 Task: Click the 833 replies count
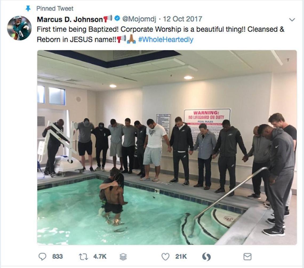57,257
